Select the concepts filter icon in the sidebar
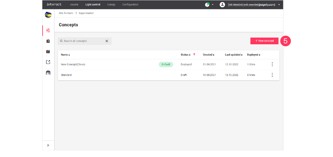The height and width of the screenshot is (157, 333). pyautogui.click(x=48, y=30)
